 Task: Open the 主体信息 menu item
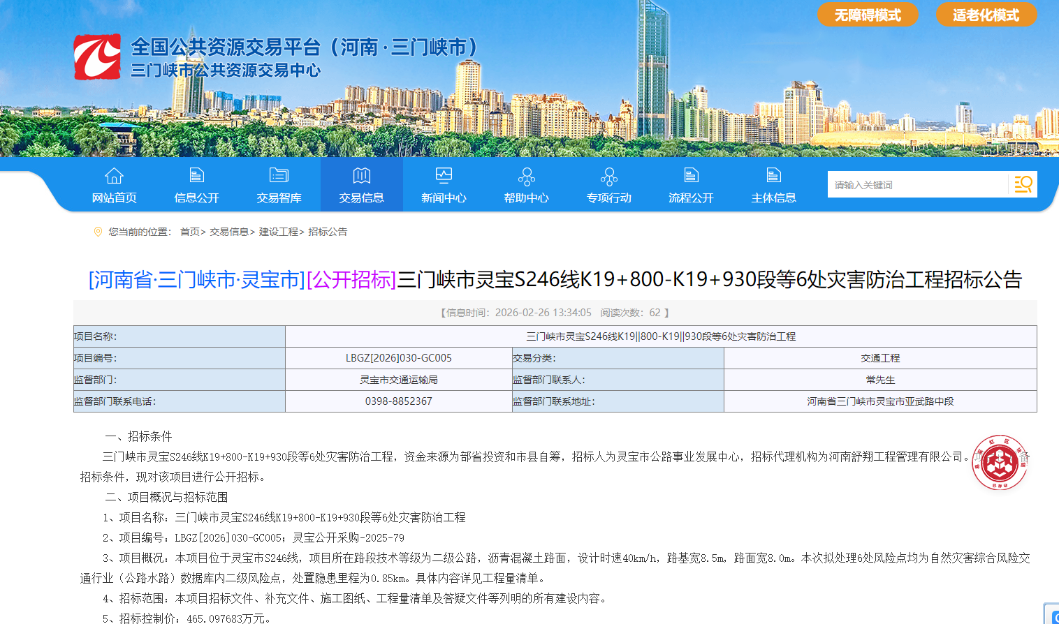(773, 198)
